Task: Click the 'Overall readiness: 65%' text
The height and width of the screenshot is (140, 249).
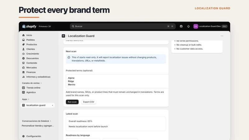Action: pos(80,121)
